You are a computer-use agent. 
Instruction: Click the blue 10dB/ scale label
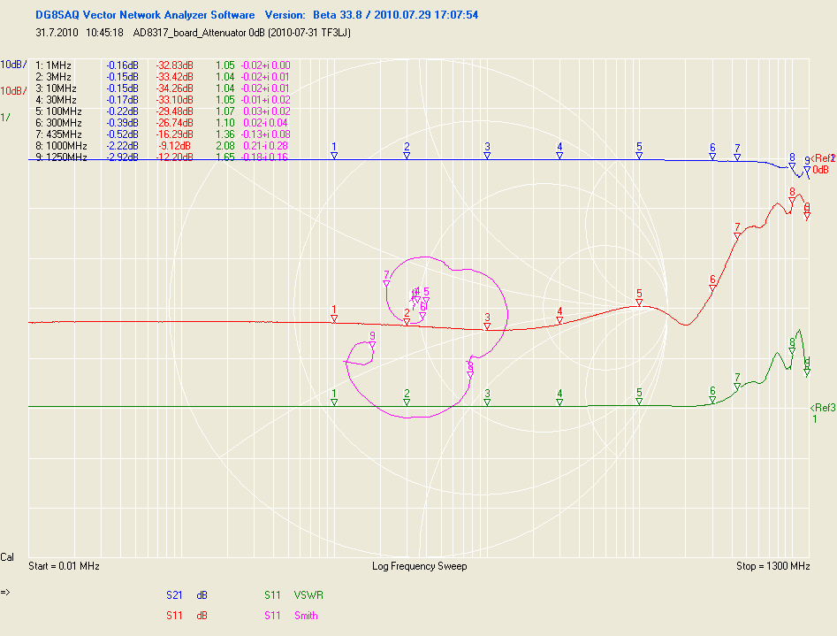[13, 65]
